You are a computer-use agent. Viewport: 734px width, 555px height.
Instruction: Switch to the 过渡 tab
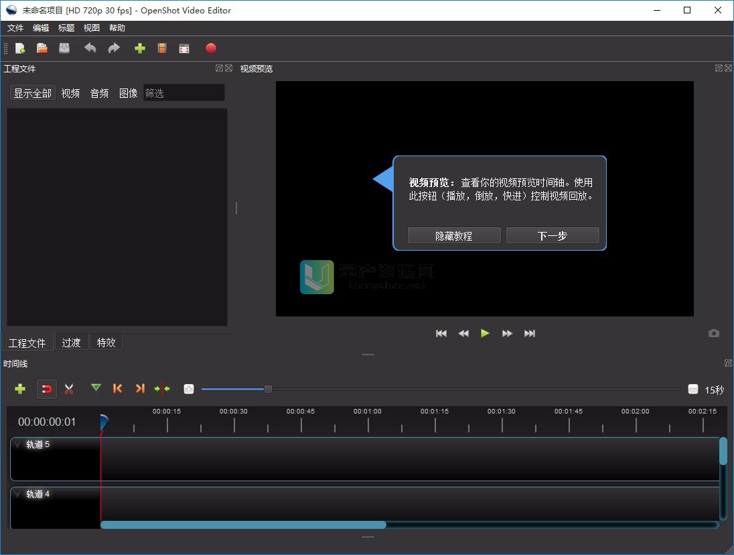[71, 343]
